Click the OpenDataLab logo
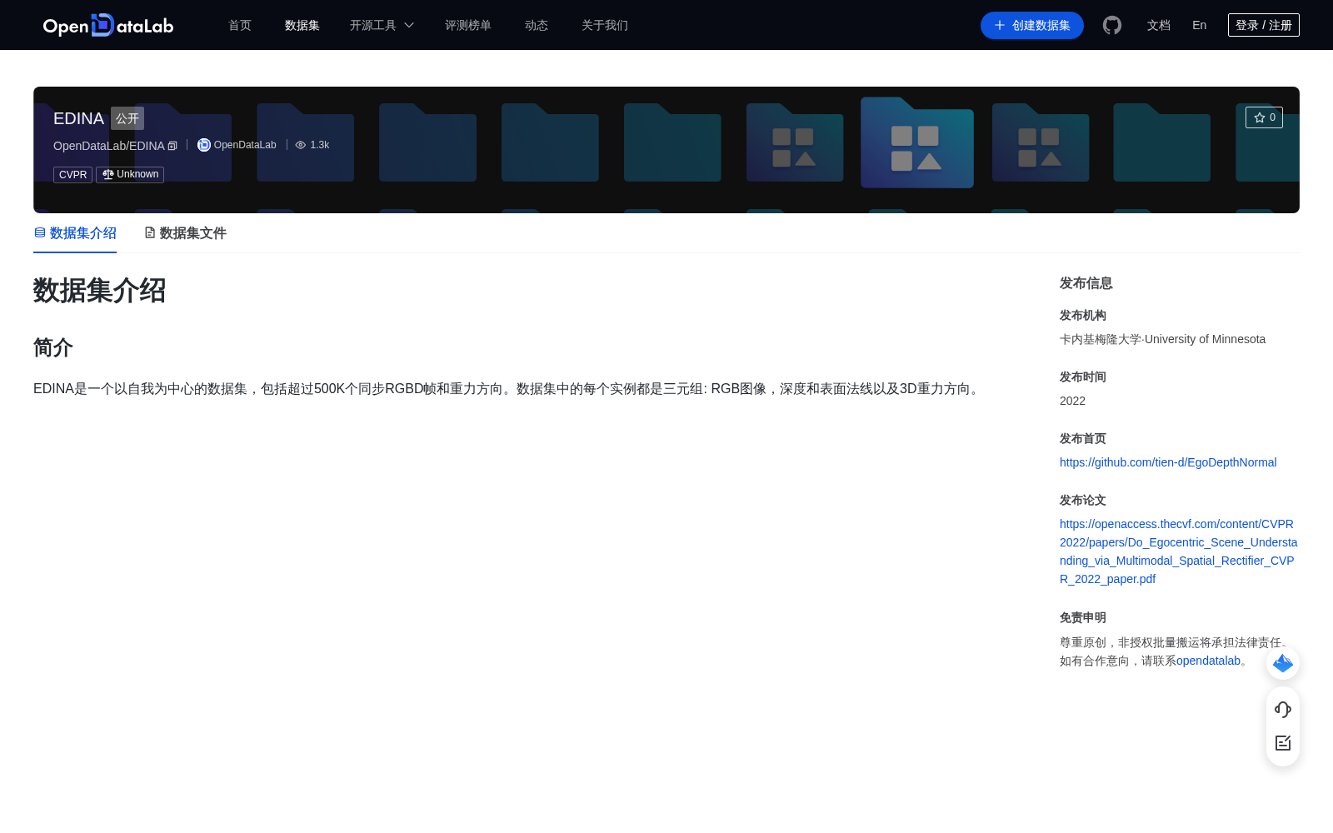Viewport: 1333px width, 833px height. tap(108, 25)
